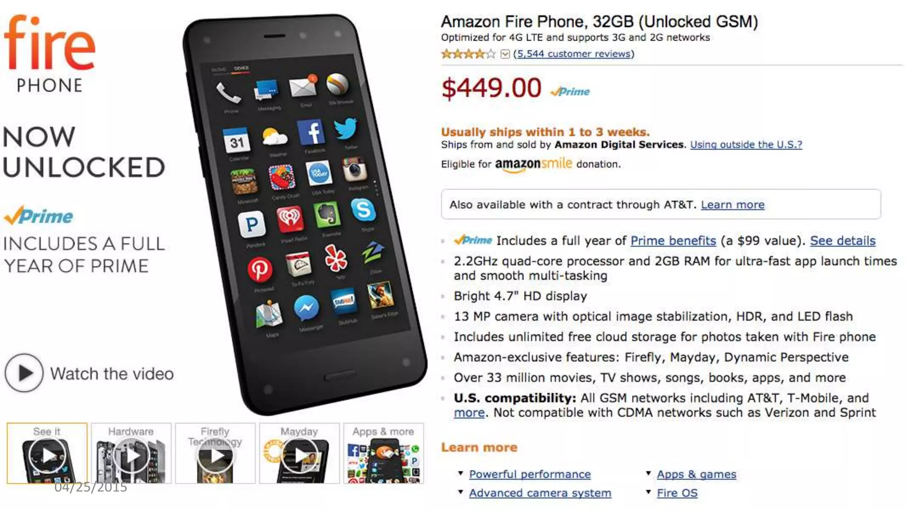Expand the Fire OS section arrow
The height and width of the screenshot is (510, 906).
pos(648,492)
